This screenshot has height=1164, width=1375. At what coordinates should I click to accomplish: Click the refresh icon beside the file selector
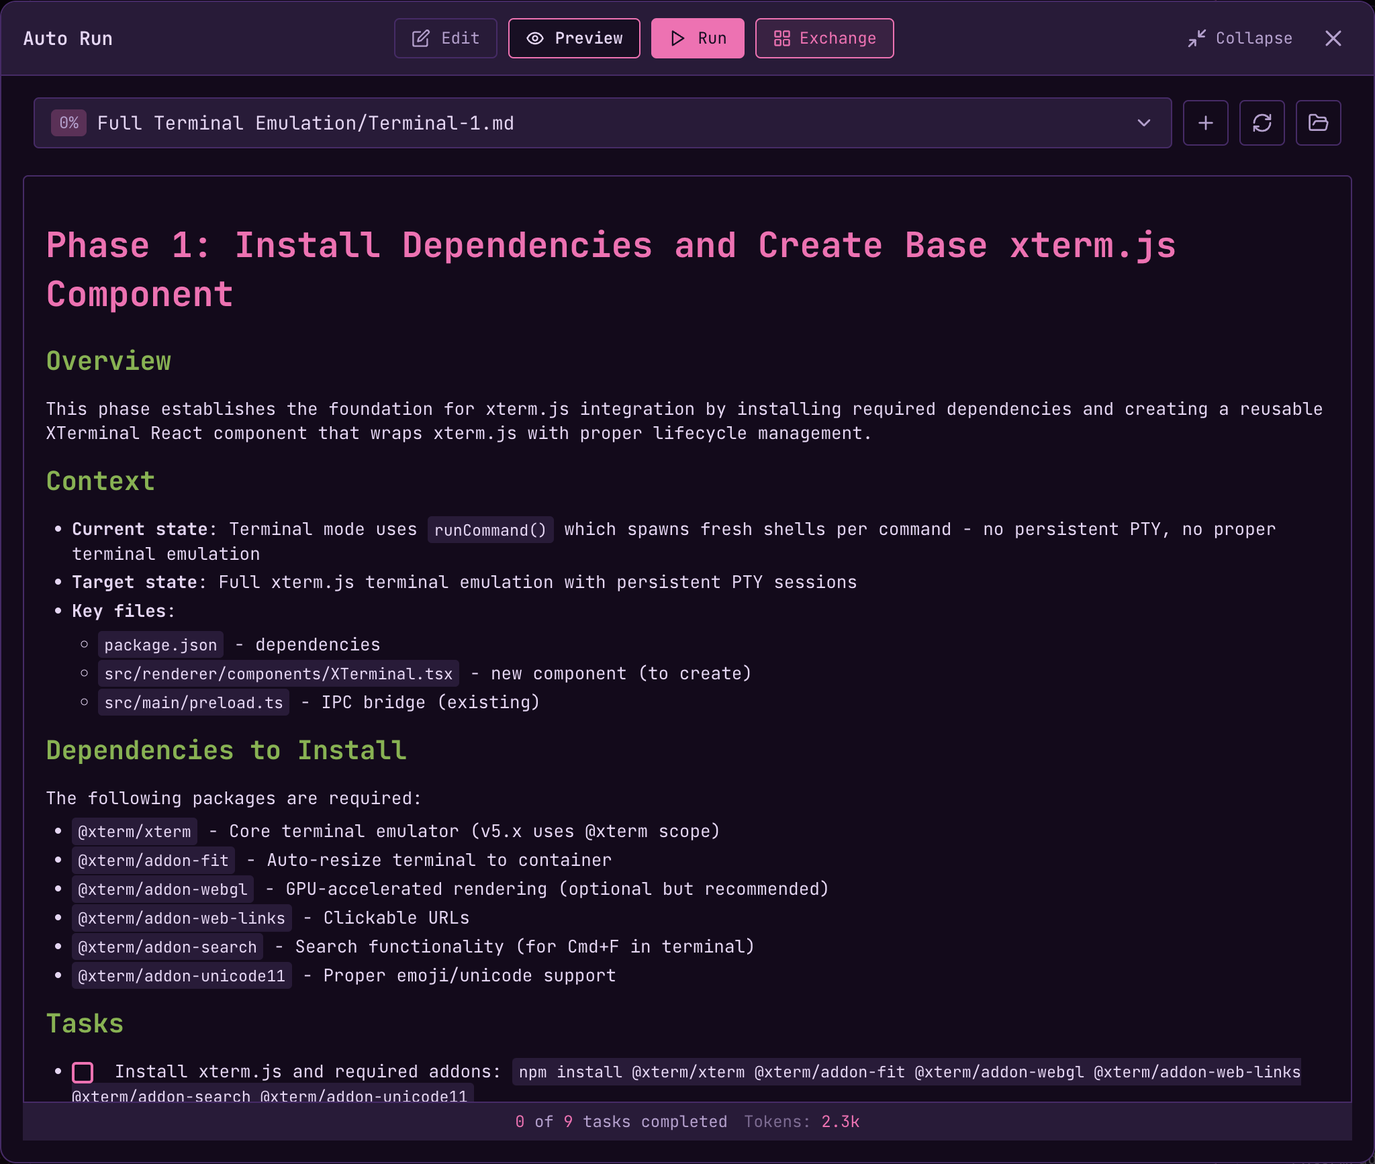(x=1262, y=123)
